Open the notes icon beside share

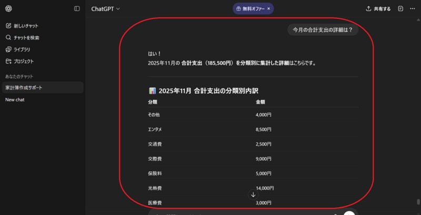400,9
